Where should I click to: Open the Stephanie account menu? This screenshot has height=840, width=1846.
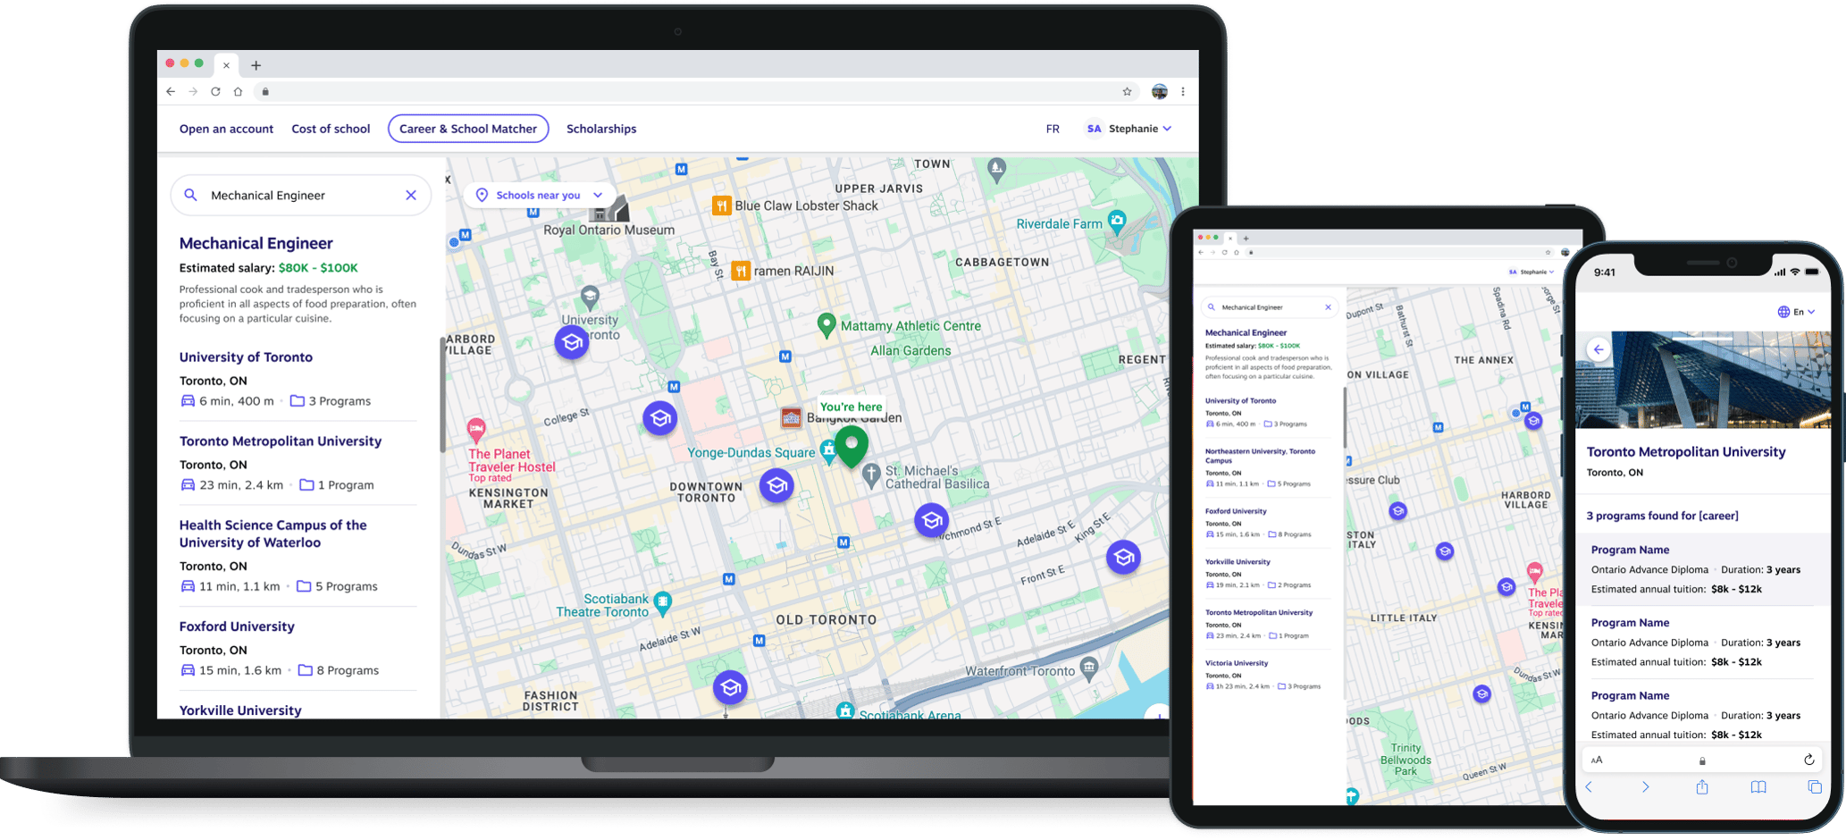tap(1129, 129)
